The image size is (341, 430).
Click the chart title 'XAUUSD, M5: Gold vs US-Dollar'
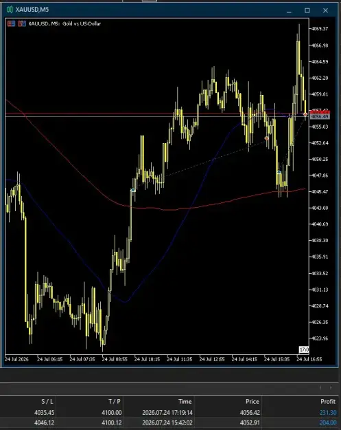[64, 23]
